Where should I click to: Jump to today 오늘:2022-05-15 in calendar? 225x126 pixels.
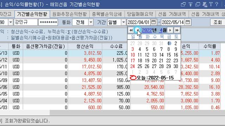(152, 78)
